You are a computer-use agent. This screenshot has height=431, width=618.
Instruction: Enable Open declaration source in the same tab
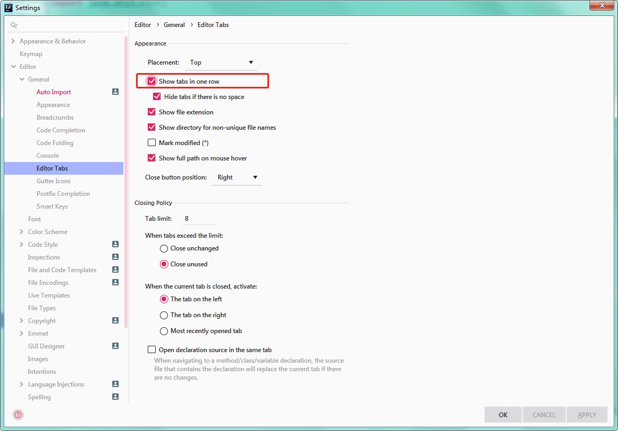pos(151,349)
